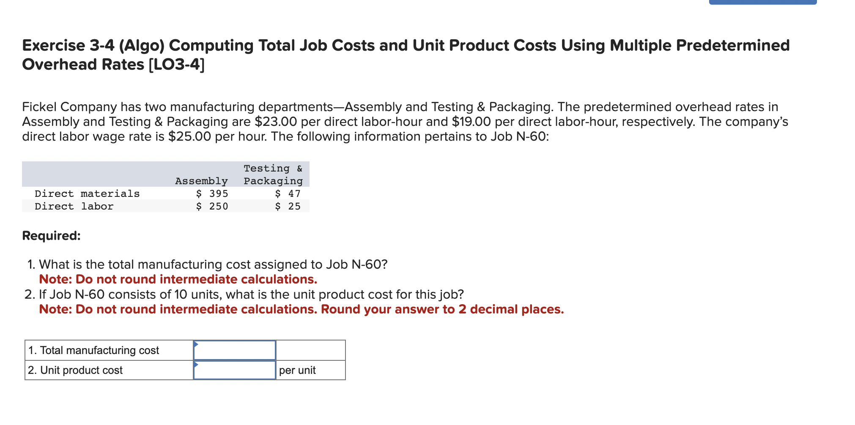
Task: Click the Required: section label
Action: pos(51,236)
